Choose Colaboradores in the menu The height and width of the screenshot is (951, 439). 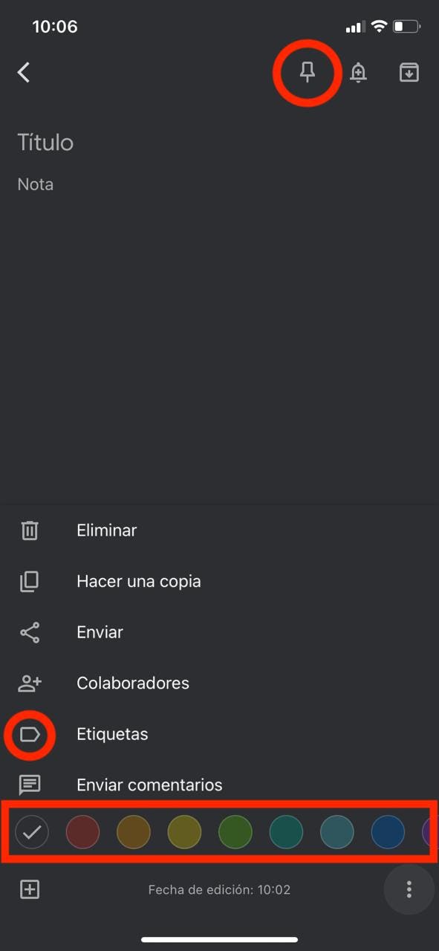click(132, 683)
